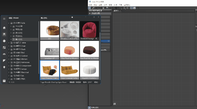
Task: Select the 11 Electrical folder
Action: click(21, 72)
